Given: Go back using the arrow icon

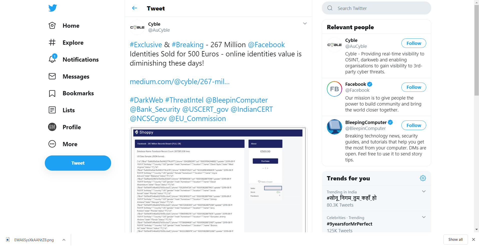Looking at the screenshot, I should (x=134, y=8).
